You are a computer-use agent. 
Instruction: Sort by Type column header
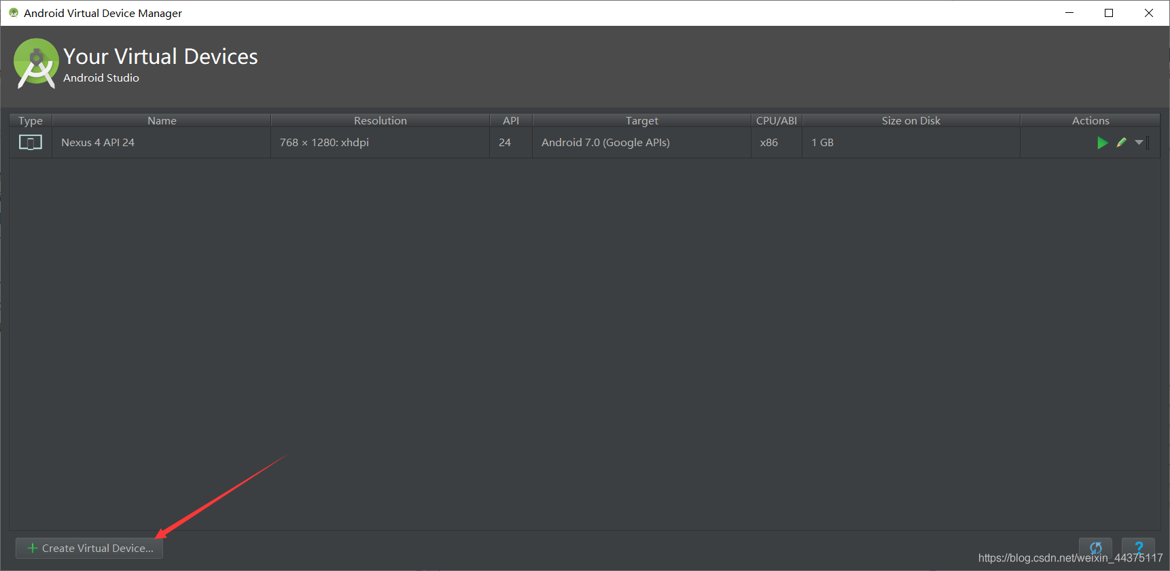[x=31, y=120]
